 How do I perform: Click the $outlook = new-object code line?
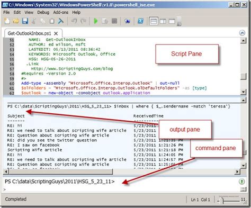86,93
